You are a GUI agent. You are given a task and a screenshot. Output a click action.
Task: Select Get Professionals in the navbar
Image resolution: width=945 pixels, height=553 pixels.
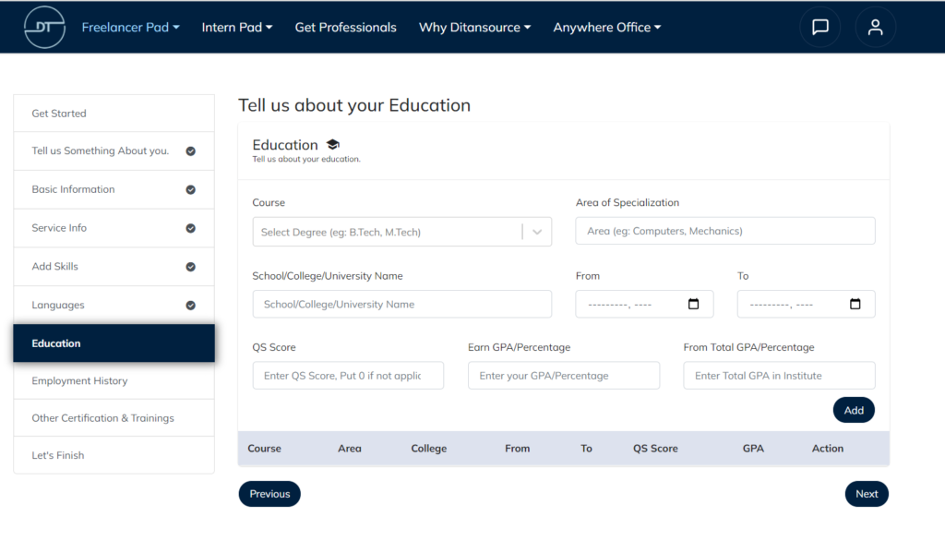coord(345,27)
